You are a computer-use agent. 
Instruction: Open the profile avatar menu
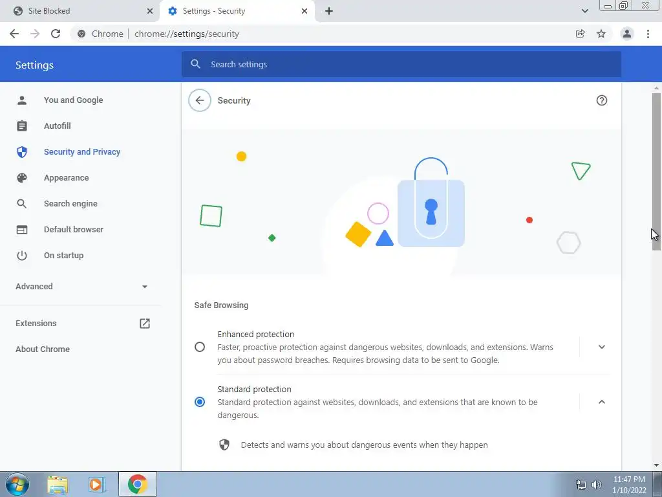[627, 34]
